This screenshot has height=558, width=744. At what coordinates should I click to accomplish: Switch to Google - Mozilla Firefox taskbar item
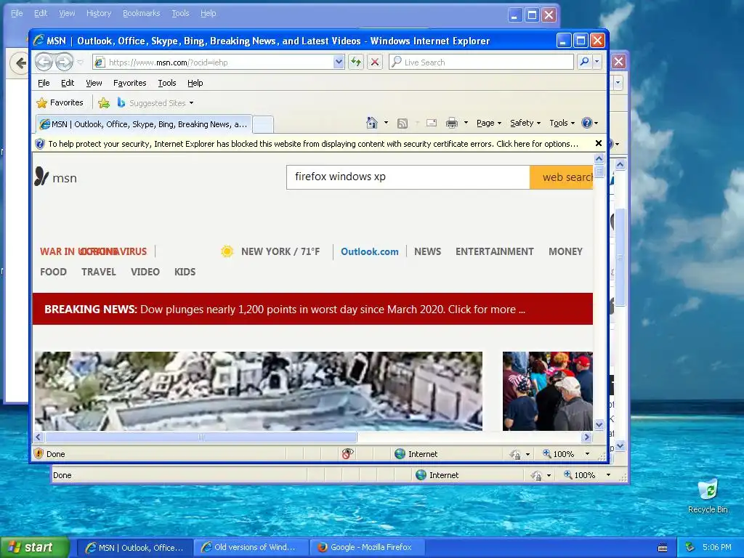click(x=367, y=547)
